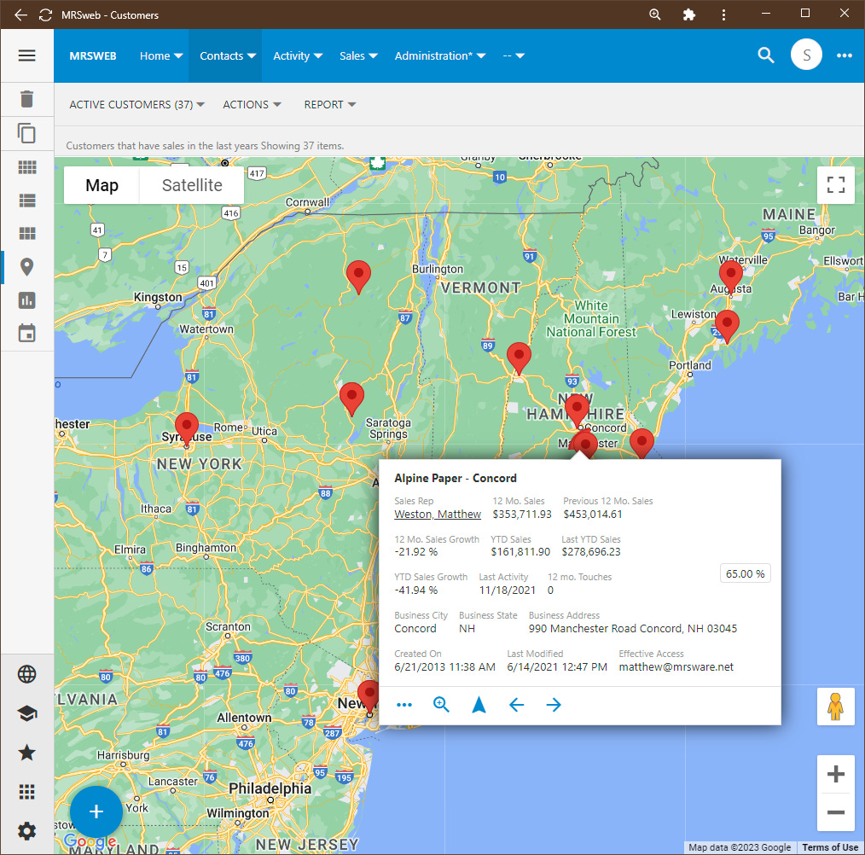The width and height of the screenshot is (865, 855).
Task: Open the browser three-dot menu
Action: (723, 15)
